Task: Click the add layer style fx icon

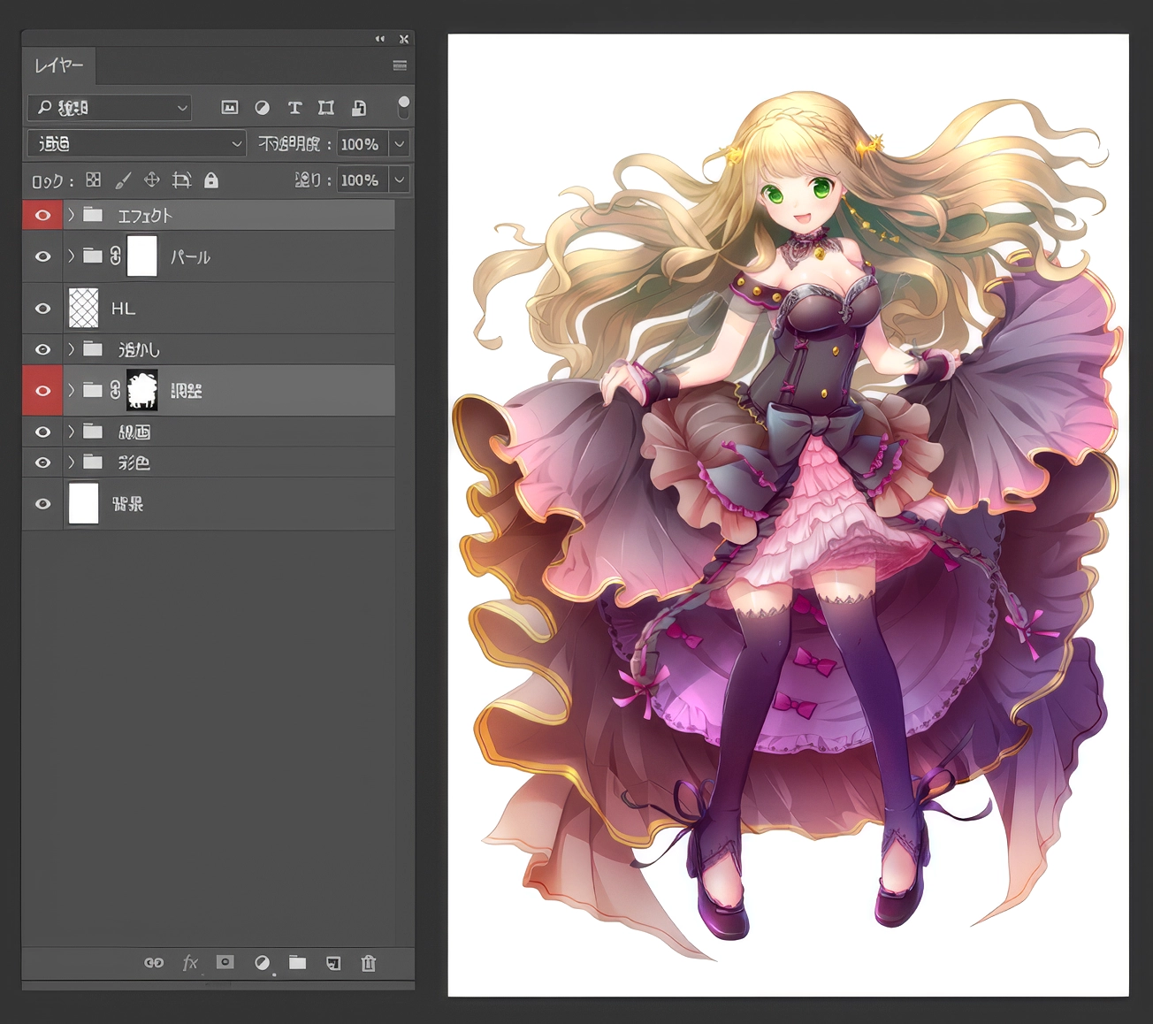Action: pos(190,963)
